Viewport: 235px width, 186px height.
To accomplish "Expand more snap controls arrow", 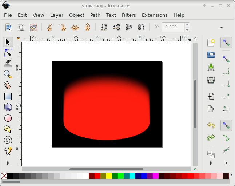I will tap(226, 163).
